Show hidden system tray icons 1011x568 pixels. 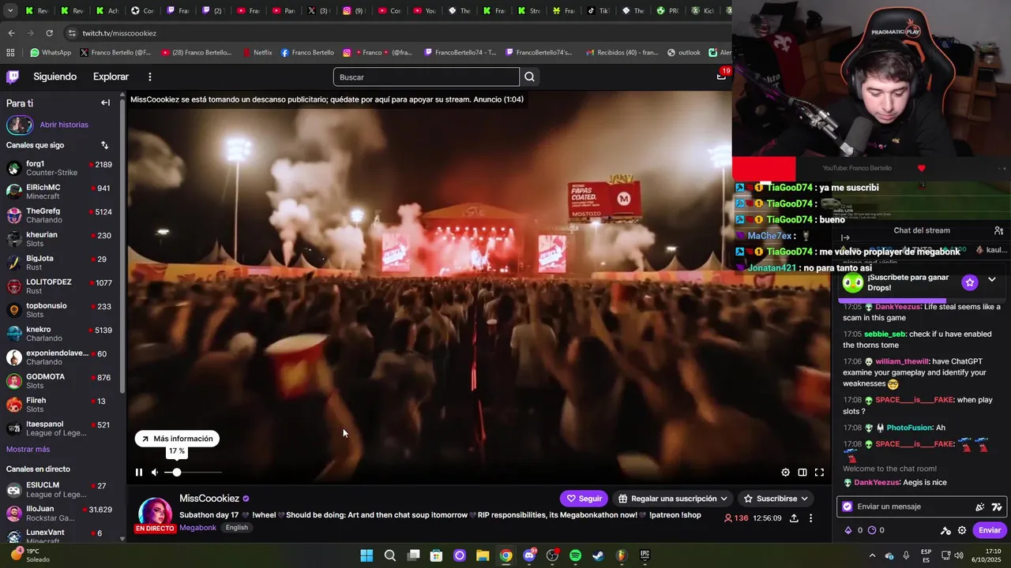coord(872,555)
